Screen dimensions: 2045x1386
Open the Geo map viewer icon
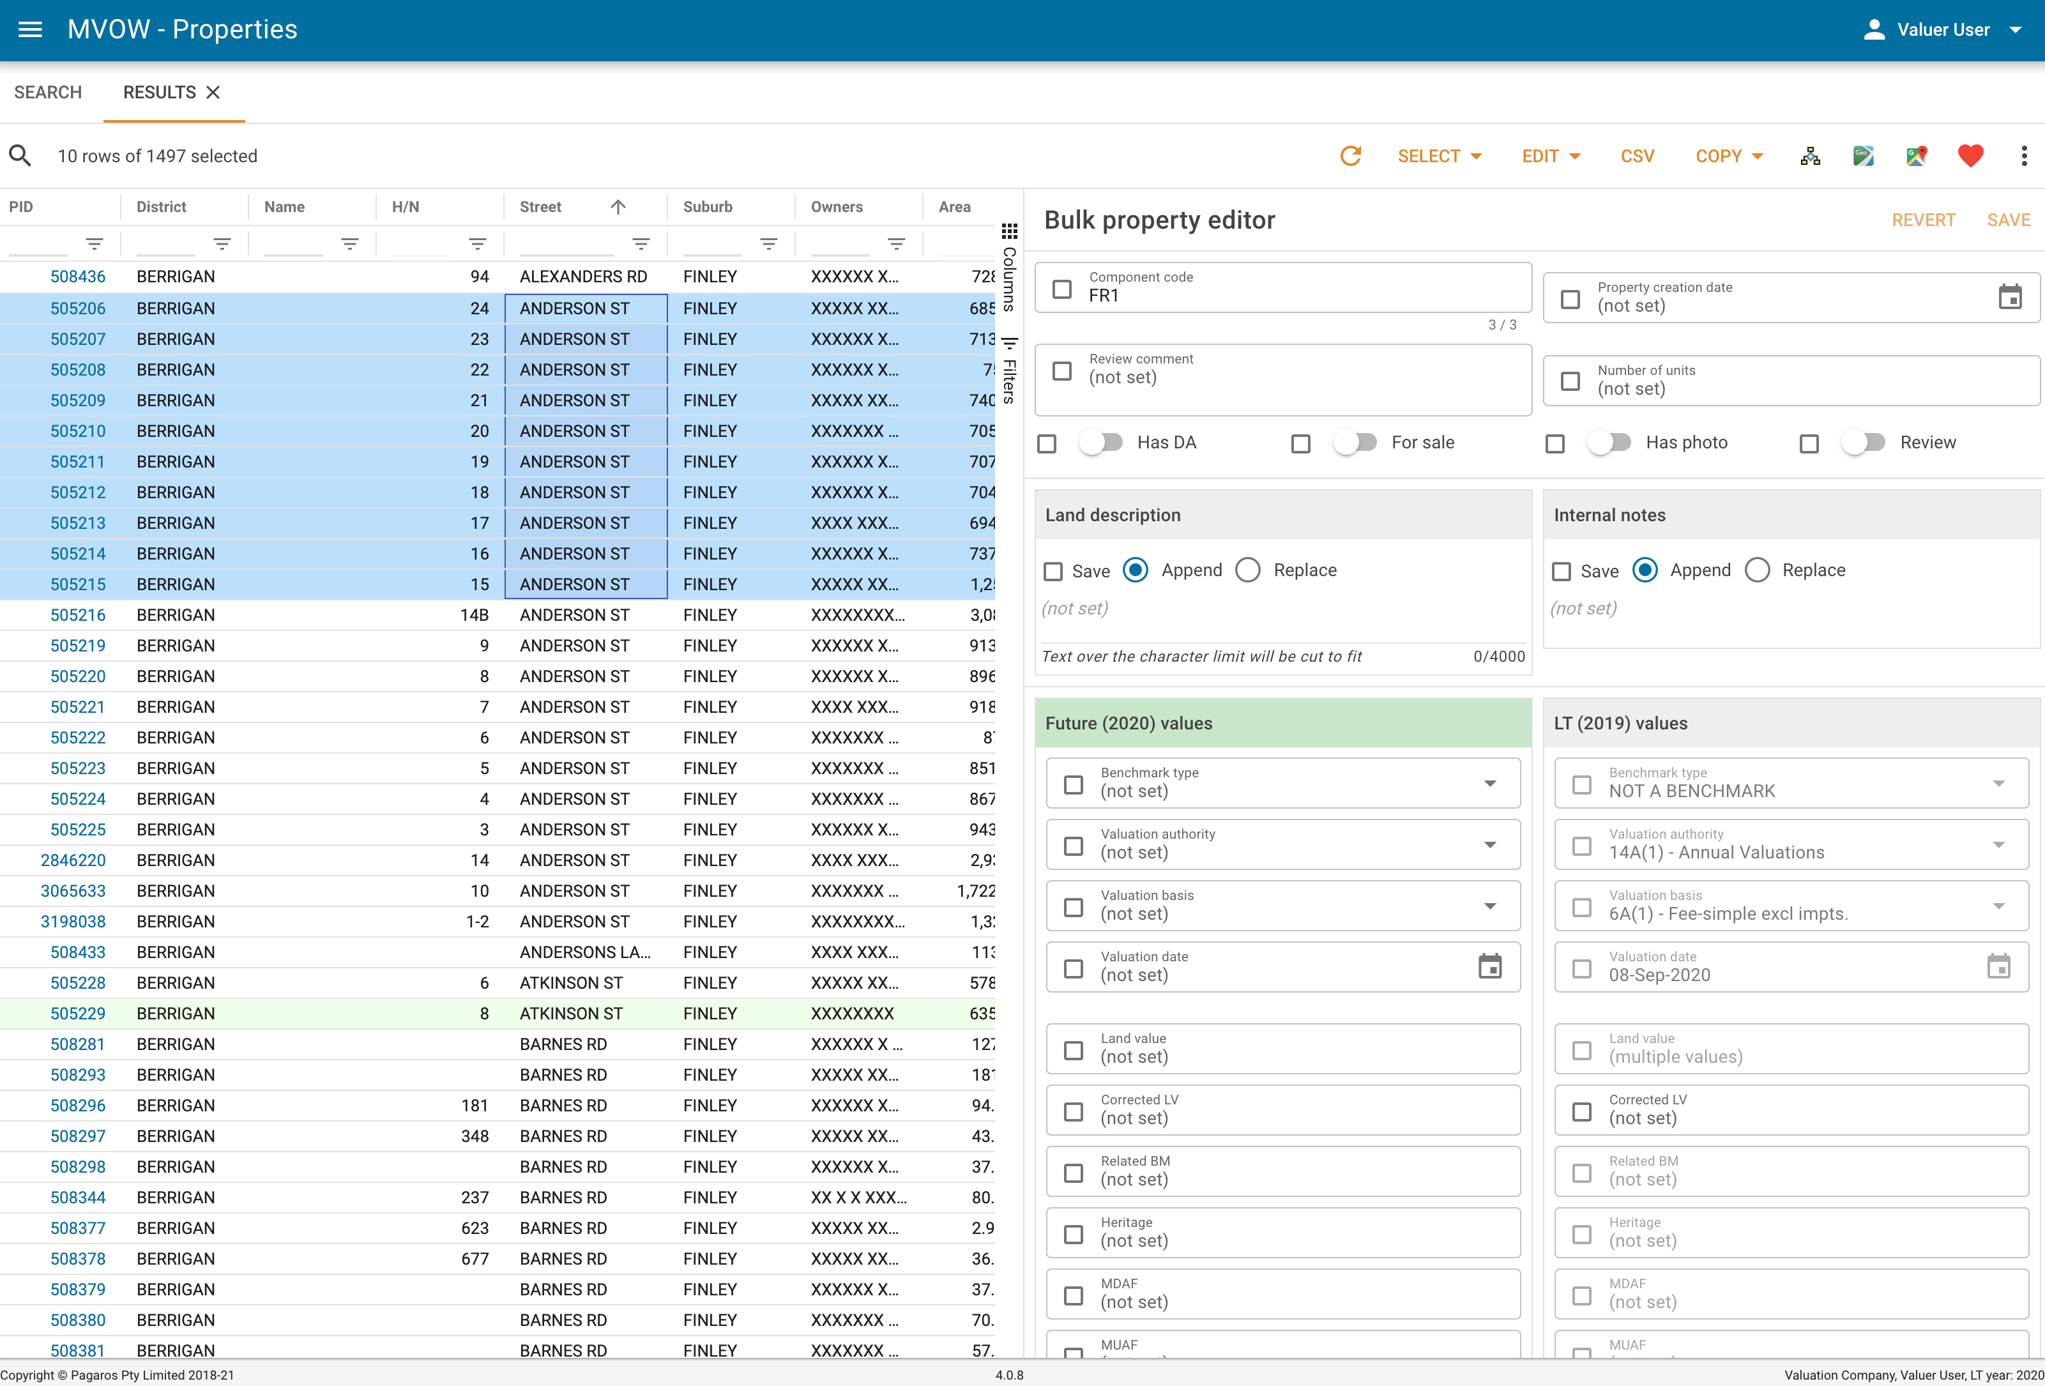coord(1863,156)
